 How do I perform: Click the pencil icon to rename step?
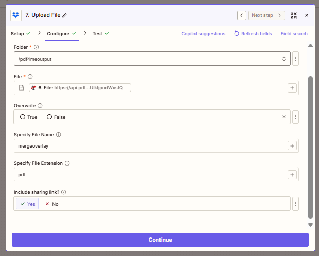pos(64,15)
